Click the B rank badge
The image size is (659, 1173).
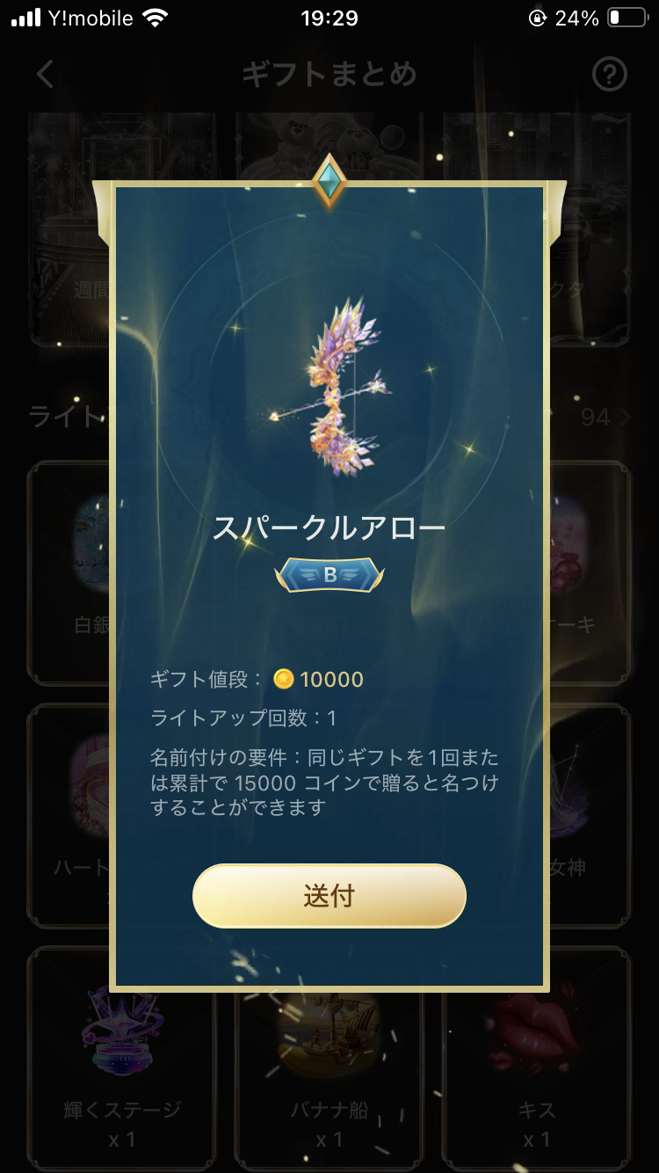[x=329, y=575]
